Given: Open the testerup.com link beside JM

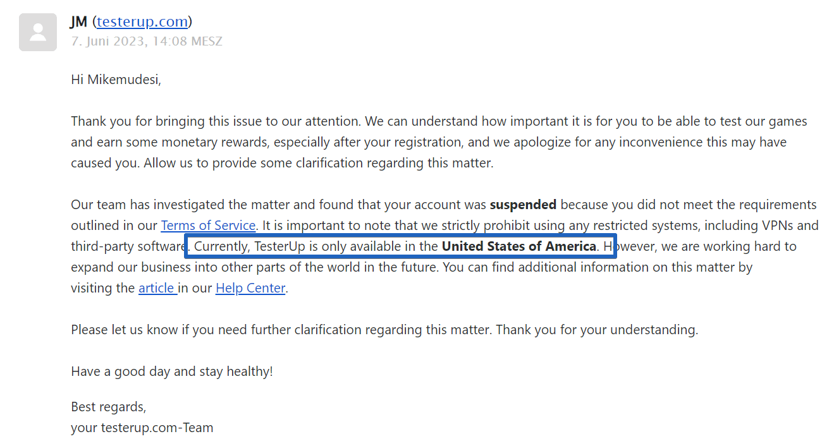Looking at the screenshot, I should click(142, 21).
